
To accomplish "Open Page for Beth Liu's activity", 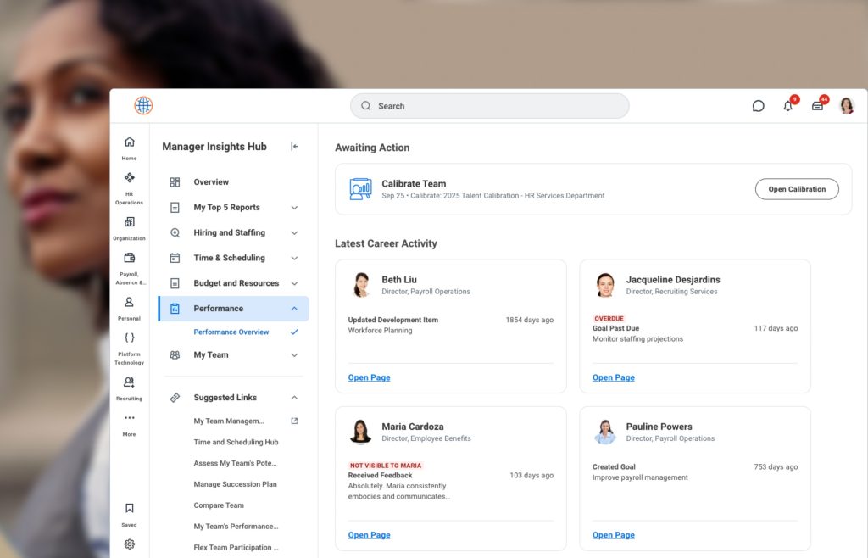I will (x=369, y=377).
